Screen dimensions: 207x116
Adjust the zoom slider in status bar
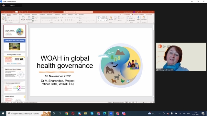[x=144, y=102]
